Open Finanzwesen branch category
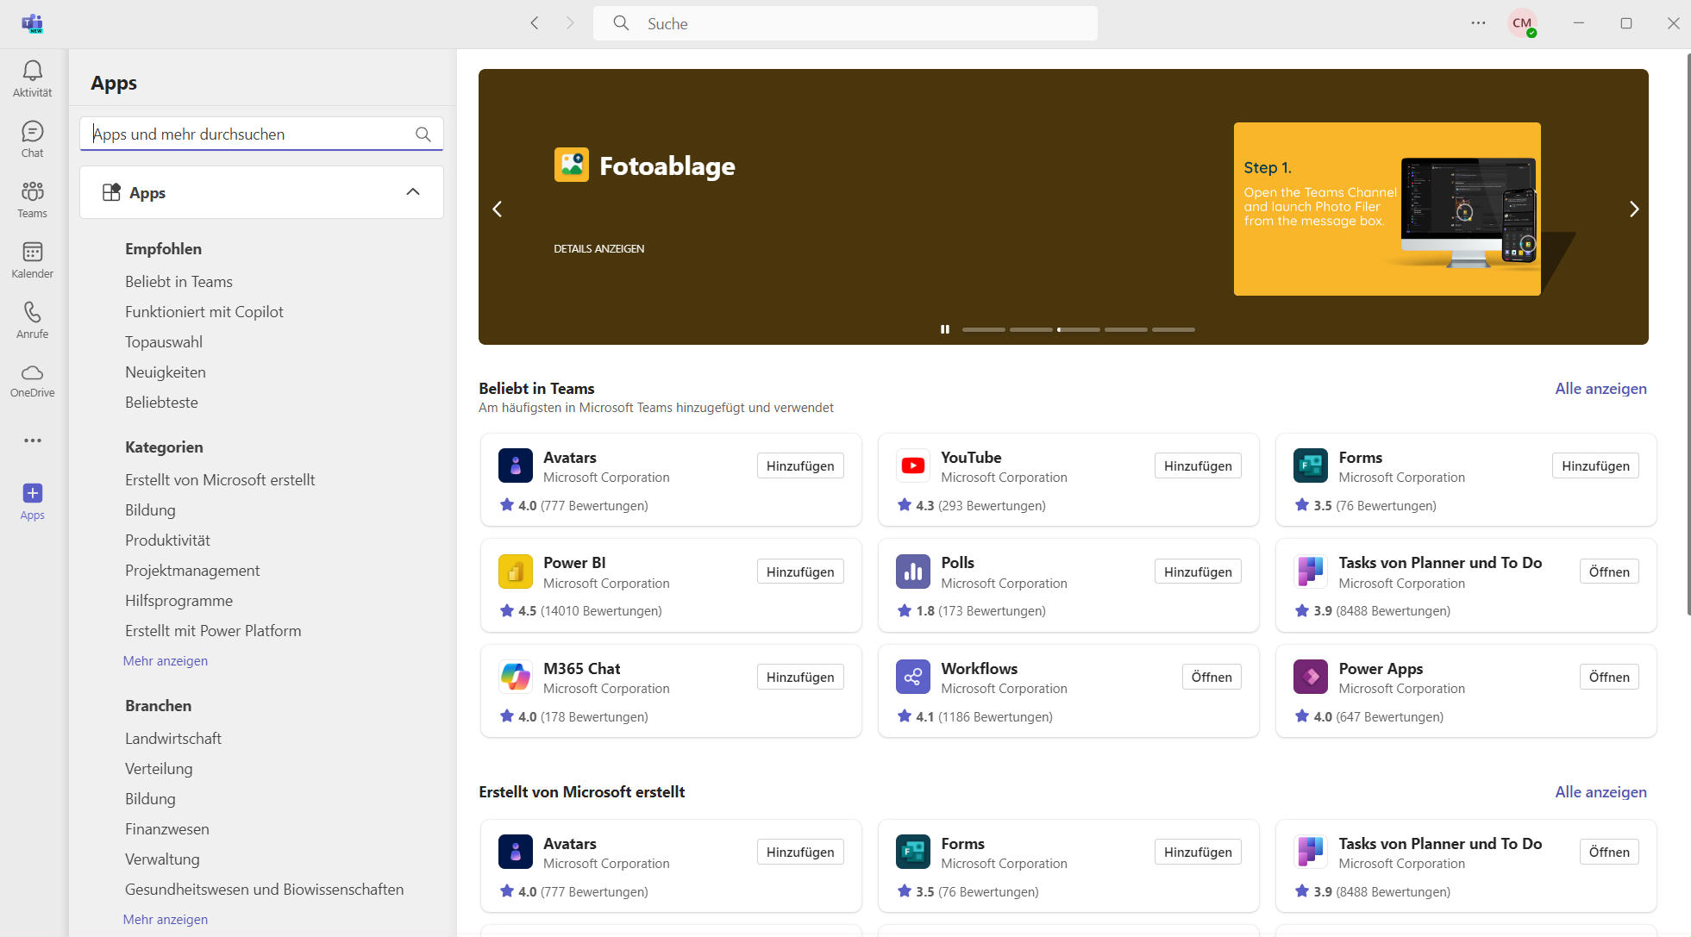The height and width of the screenshot is (937, 1691). pos(167,829)
